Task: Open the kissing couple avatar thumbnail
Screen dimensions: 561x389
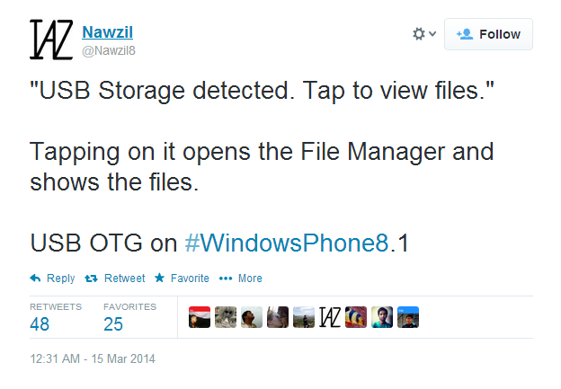Action: [x=278, y=318]
